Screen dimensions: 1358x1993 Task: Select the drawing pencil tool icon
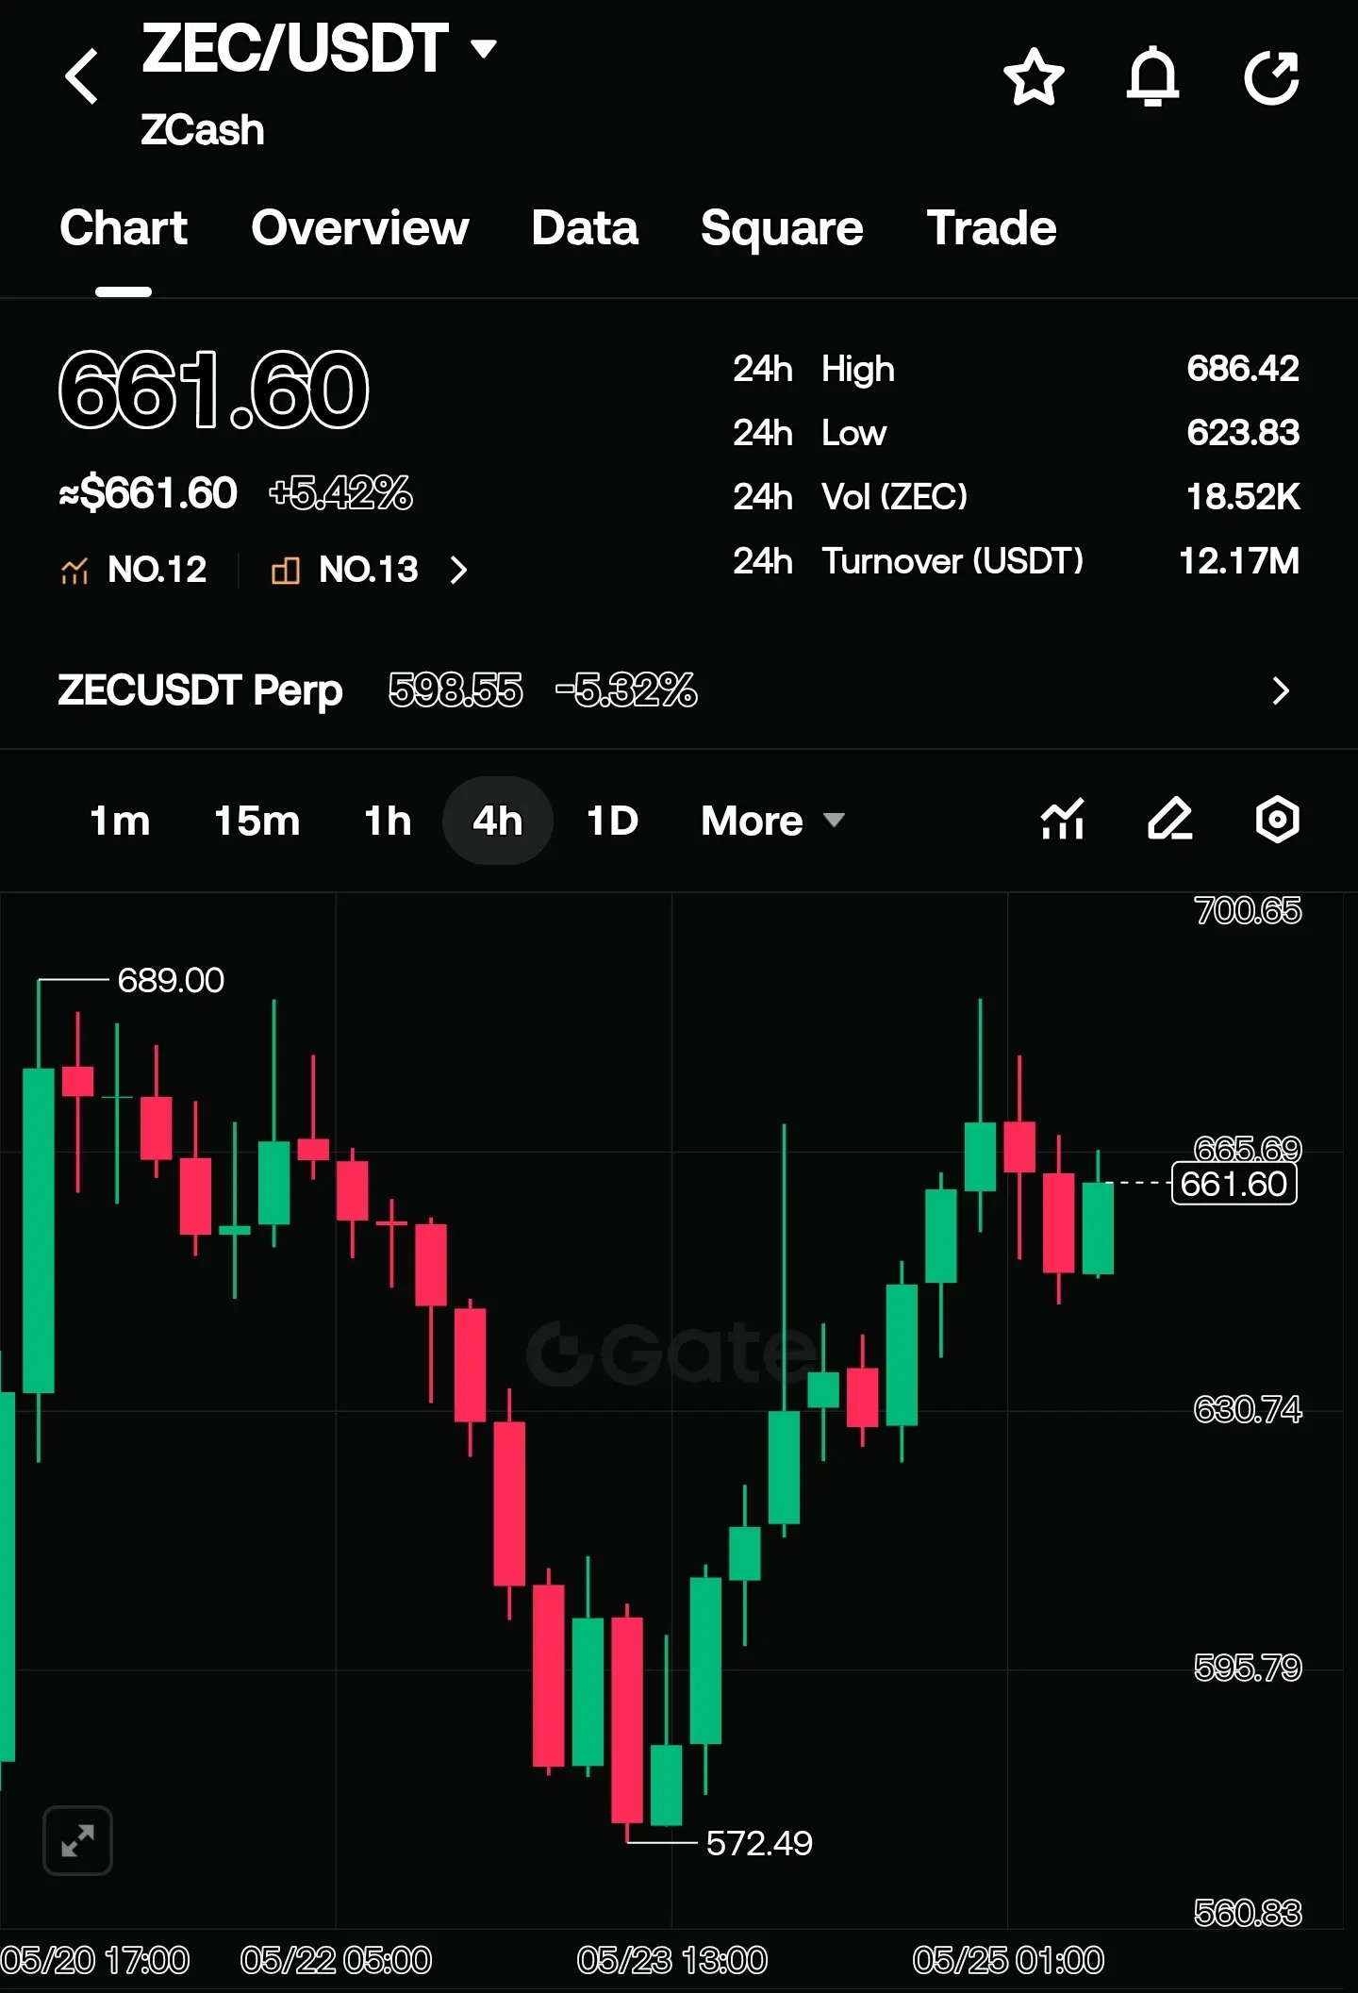[1170, 819]
